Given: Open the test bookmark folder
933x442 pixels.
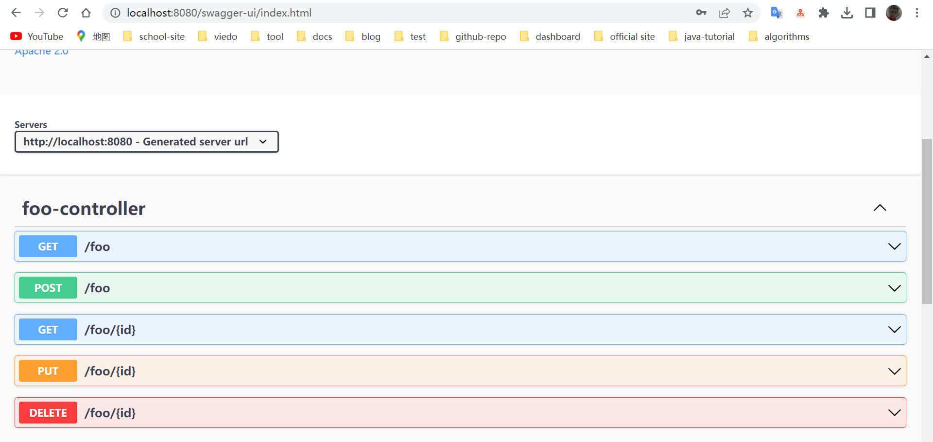Looking at the screenshot, I should click(410, 36).
